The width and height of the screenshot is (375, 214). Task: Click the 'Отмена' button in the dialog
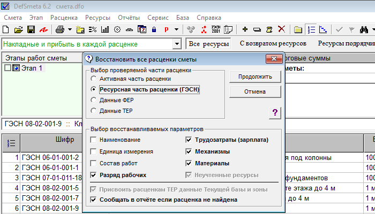pyautogui.click(x=255, y=91)
